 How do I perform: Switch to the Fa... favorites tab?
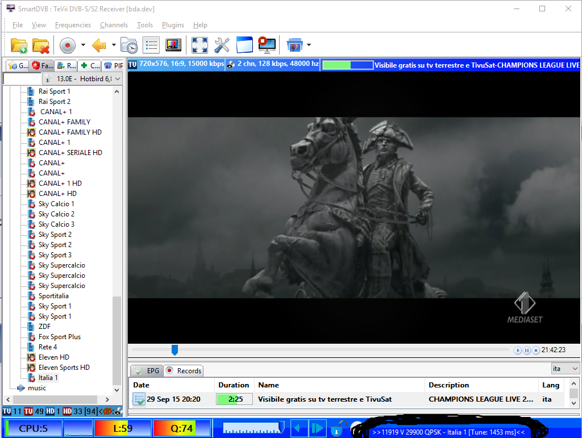(42, 66)
